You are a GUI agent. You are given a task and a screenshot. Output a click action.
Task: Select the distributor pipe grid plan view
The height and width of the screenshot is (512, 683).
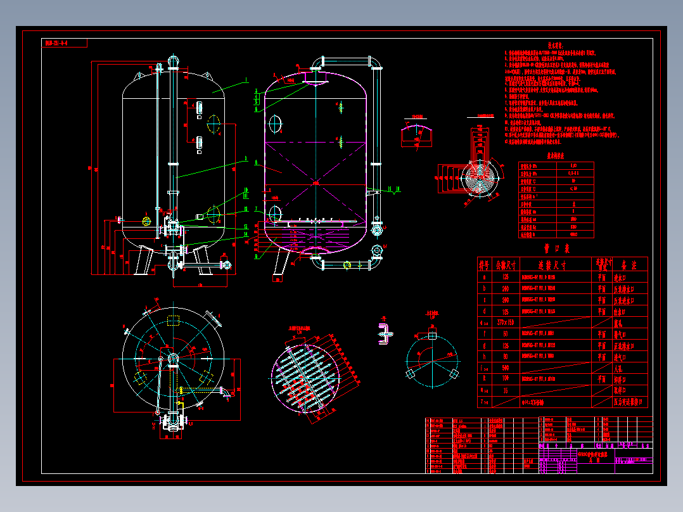click(314, 376)
